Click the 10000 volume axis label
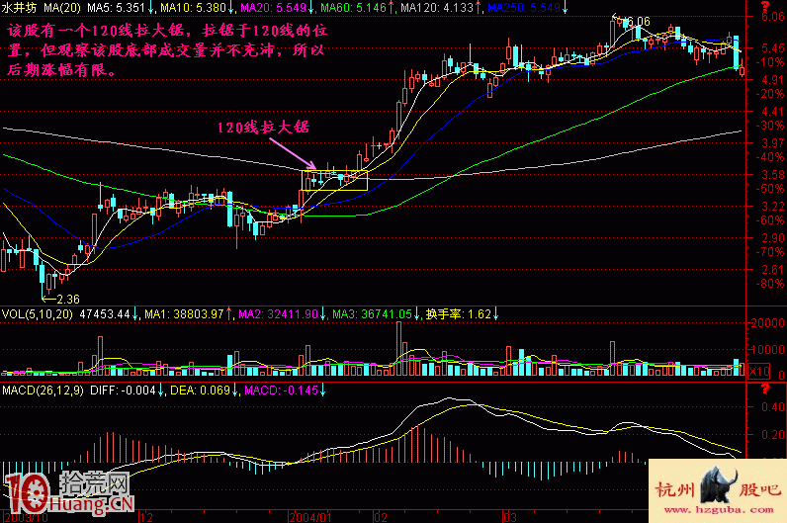Viewport: 787px width, 523px height. pos(767,349)
